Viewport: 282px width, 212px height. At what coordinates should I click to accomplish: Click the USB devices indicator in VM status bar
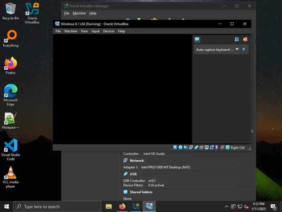click(196, 147)
